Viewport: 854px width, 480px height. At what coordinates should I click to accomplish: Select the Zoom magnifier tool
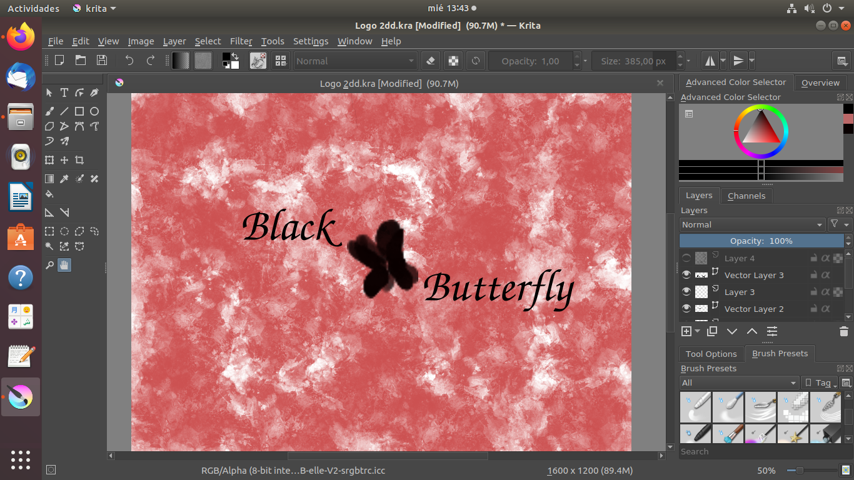coord(49,265)
